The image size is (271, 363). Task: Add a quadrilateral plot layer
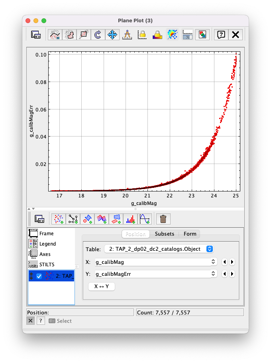click(x=116, y=219)
